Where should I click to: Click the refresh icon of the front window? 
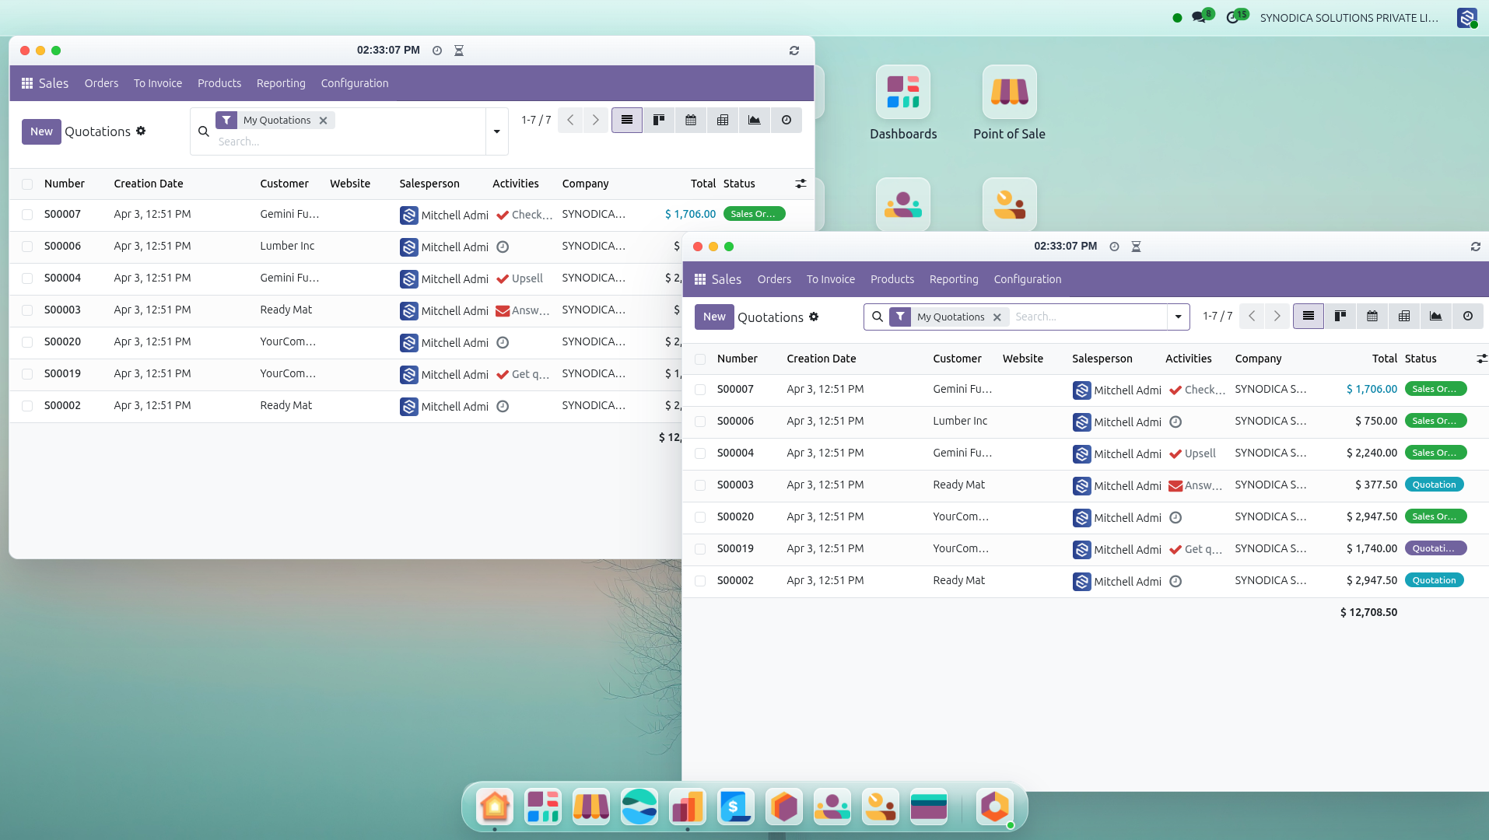(1476, 247)
